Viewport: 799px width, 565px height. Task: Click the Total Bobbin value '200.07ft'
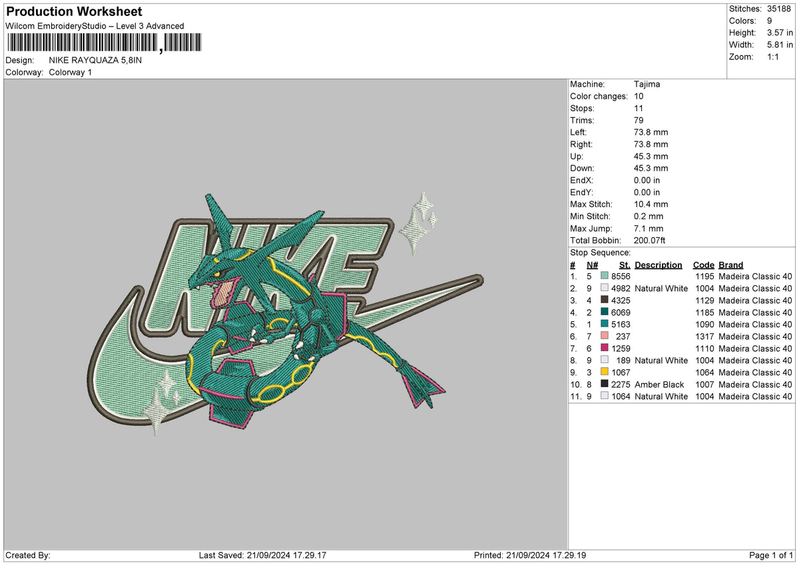point(650,241)
